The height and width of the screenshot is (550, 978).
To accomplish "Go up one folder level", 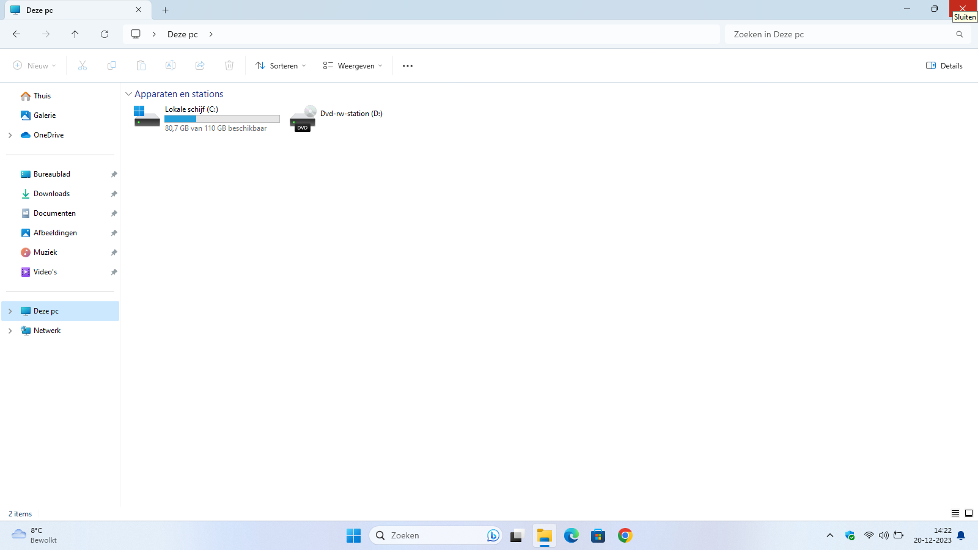I will 75,34.
